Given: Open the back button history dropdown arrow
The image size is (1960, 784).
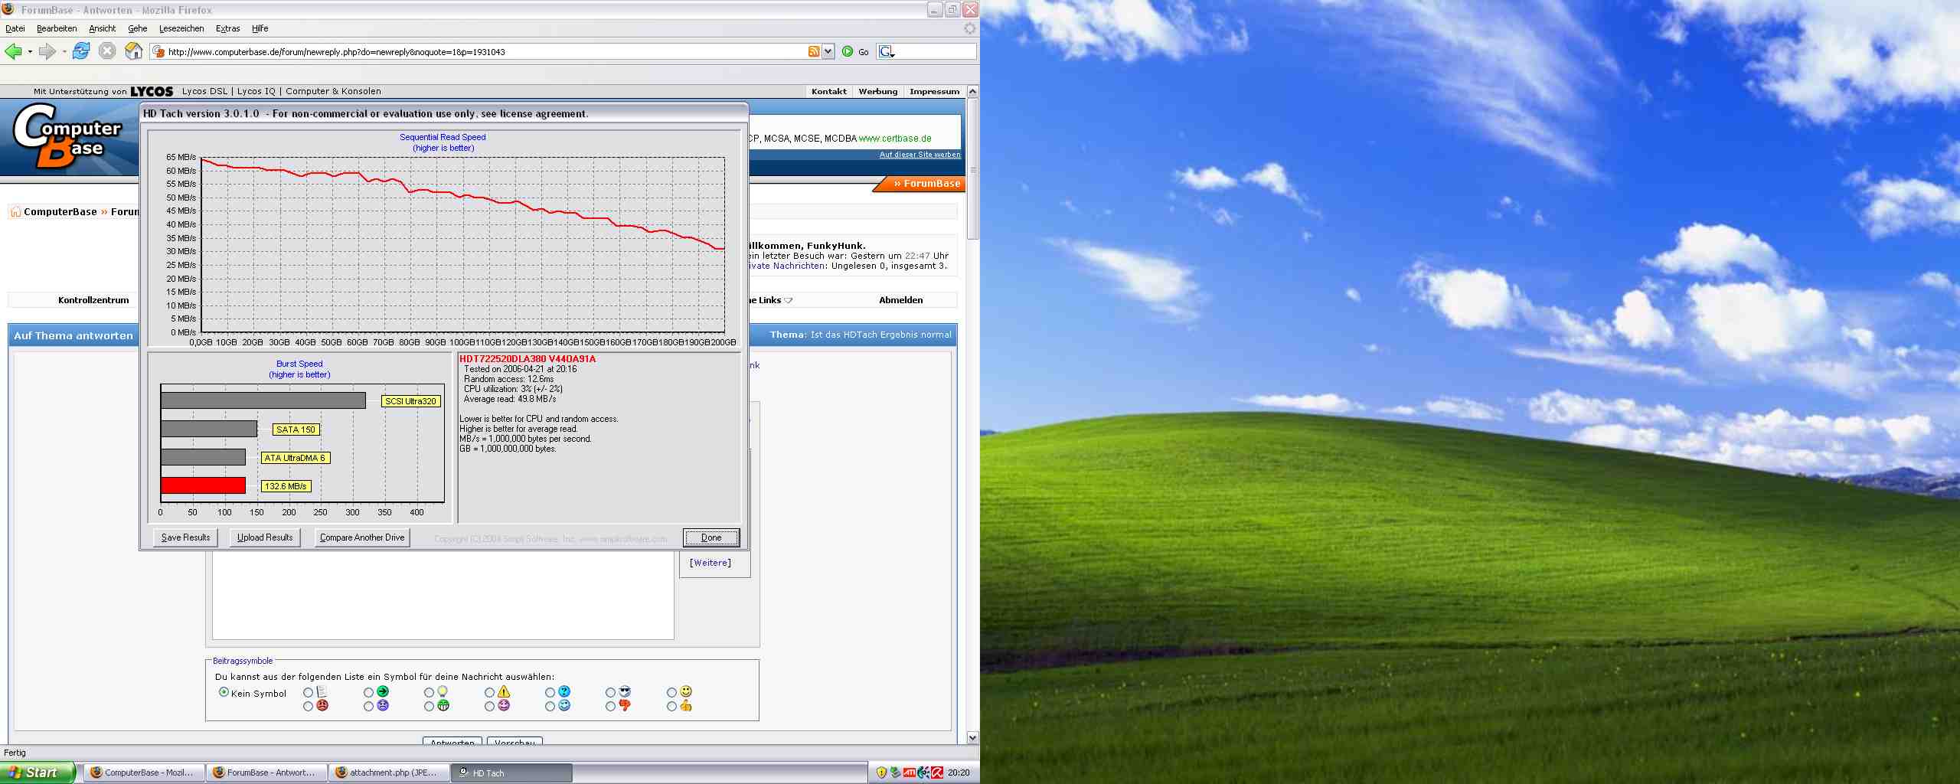Looking at the screenshot, I should [30, 52].
